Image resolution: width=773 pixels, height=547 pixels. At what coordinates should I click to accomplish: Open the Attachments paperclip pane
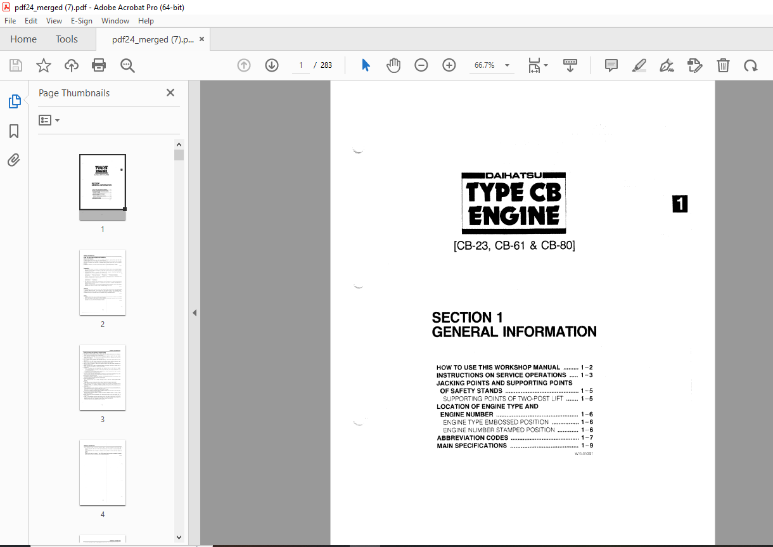click(14, 160)
